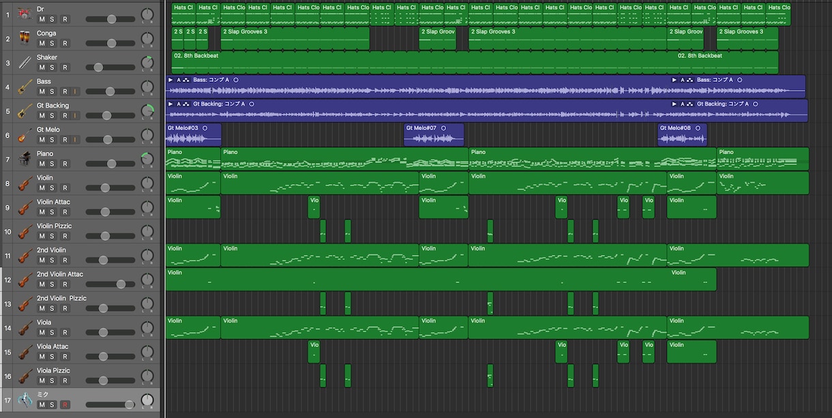The width and height of the screenshot is (832, 418).
Task: Click the Viola Attac track icon
Action: [25, 351]
